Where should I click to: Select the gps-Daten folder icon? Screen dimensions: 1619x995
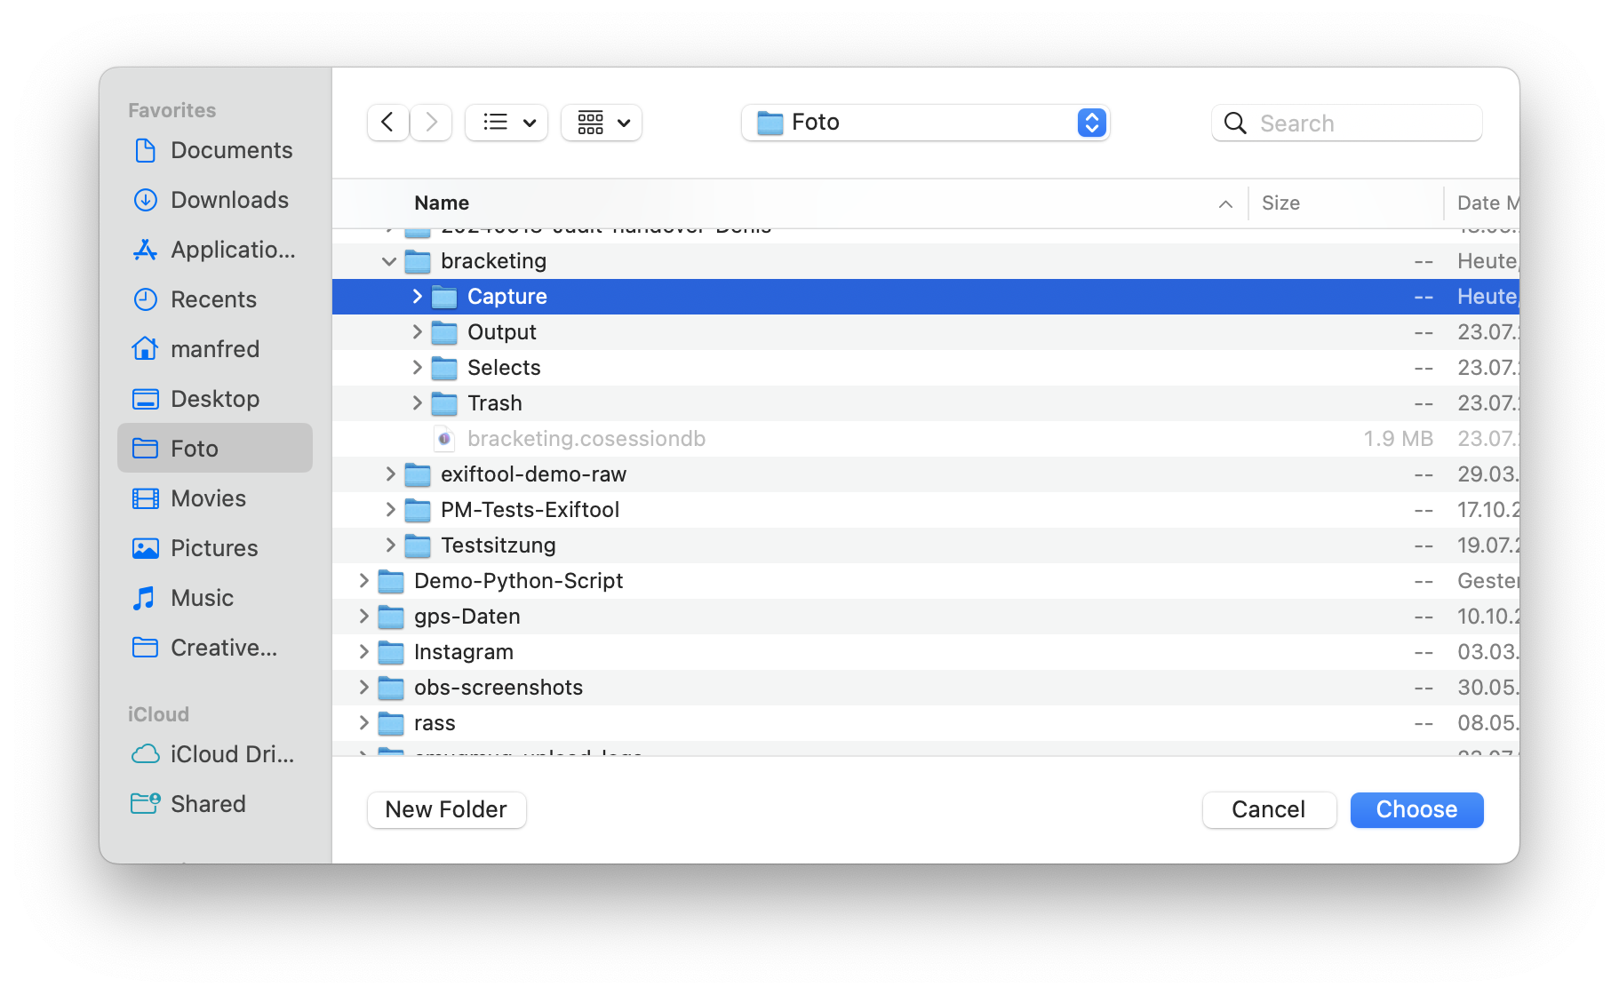[391, 617]
